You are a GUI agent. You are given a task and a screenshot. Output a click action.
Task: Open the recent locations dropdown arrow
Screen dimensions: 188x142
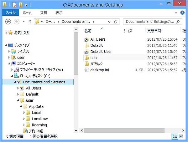(23, 22)
